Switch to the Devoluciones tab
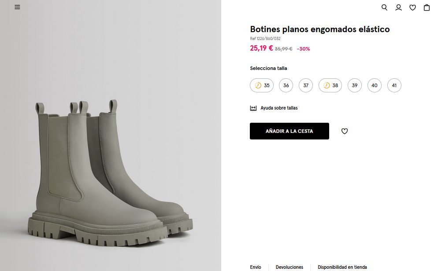This screenshot has width=438, height=271. coord(290,267)
